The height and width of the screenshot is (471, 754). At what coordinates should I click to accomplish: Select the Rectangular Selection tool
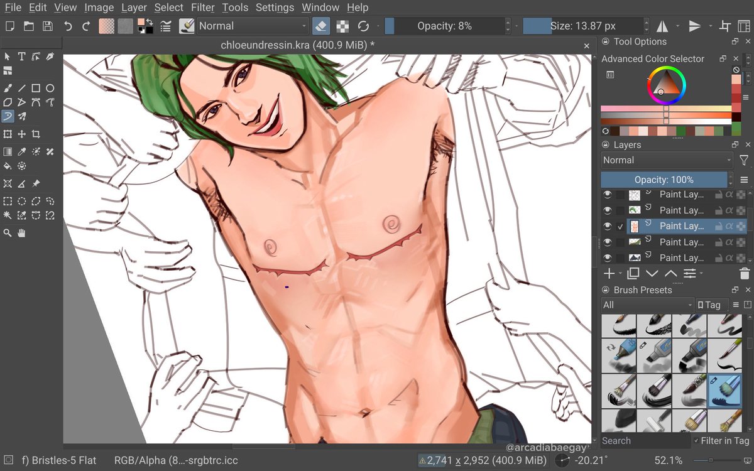pos(8,202)
